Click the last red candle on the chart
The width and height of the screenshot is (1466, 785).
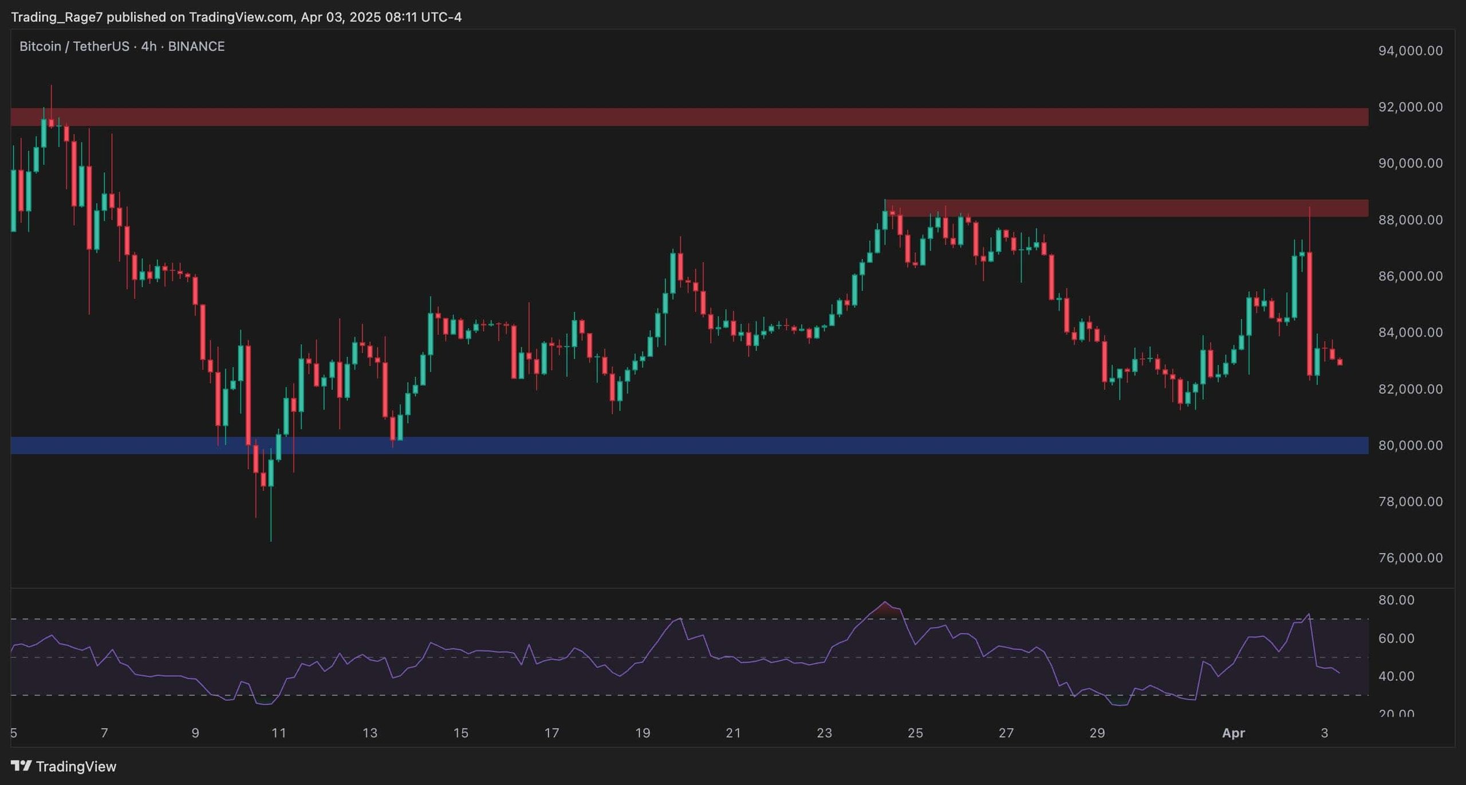(1339, 362)
